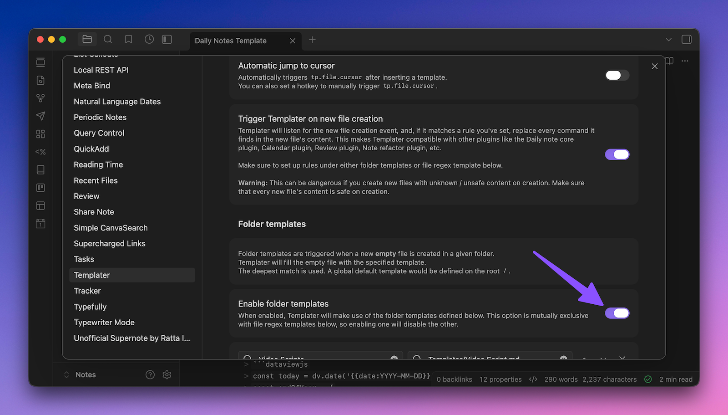
Task: Show bookmarks with the bookmark icon
Action: [129, 39]
